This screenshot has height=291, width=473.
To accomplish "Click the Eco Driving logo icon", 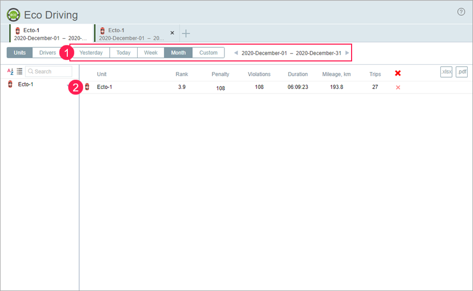I will (14, 15).
